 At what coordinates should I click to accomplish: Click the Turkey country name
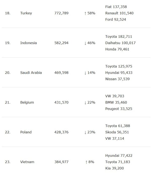26,13
